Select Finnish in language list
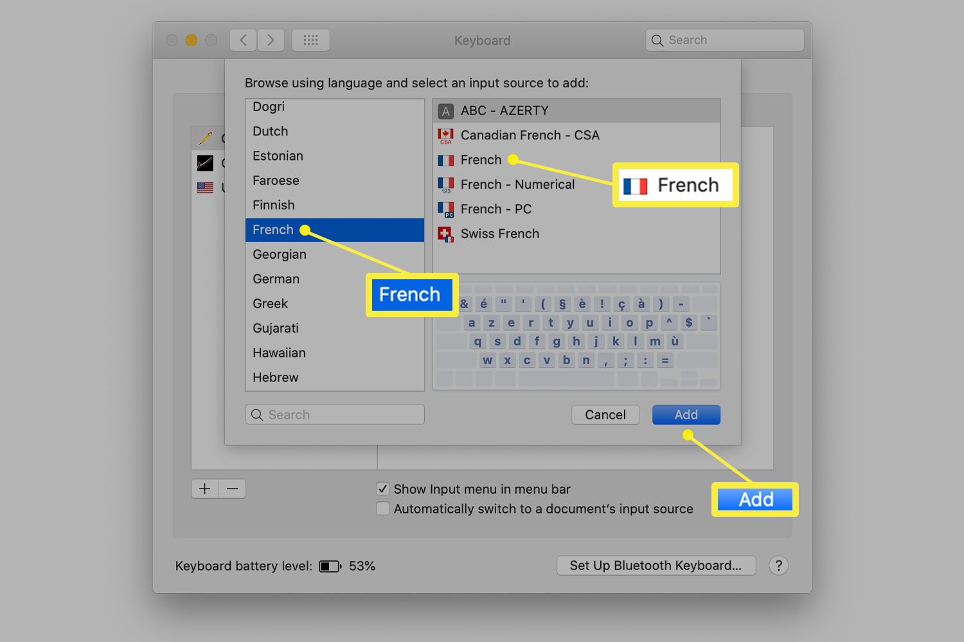 coord(335,205)
